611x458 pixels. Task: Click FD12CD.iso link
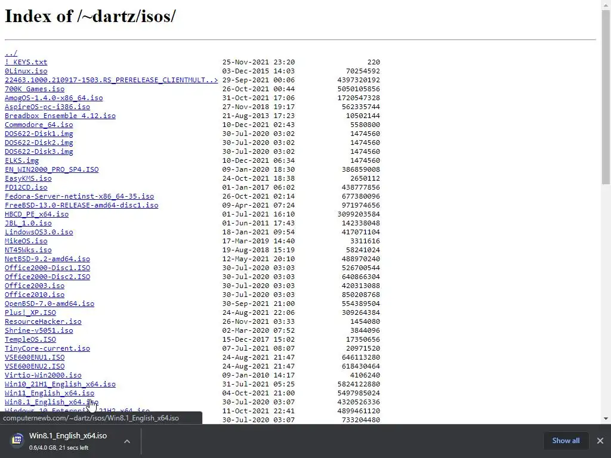pos(26,187)
